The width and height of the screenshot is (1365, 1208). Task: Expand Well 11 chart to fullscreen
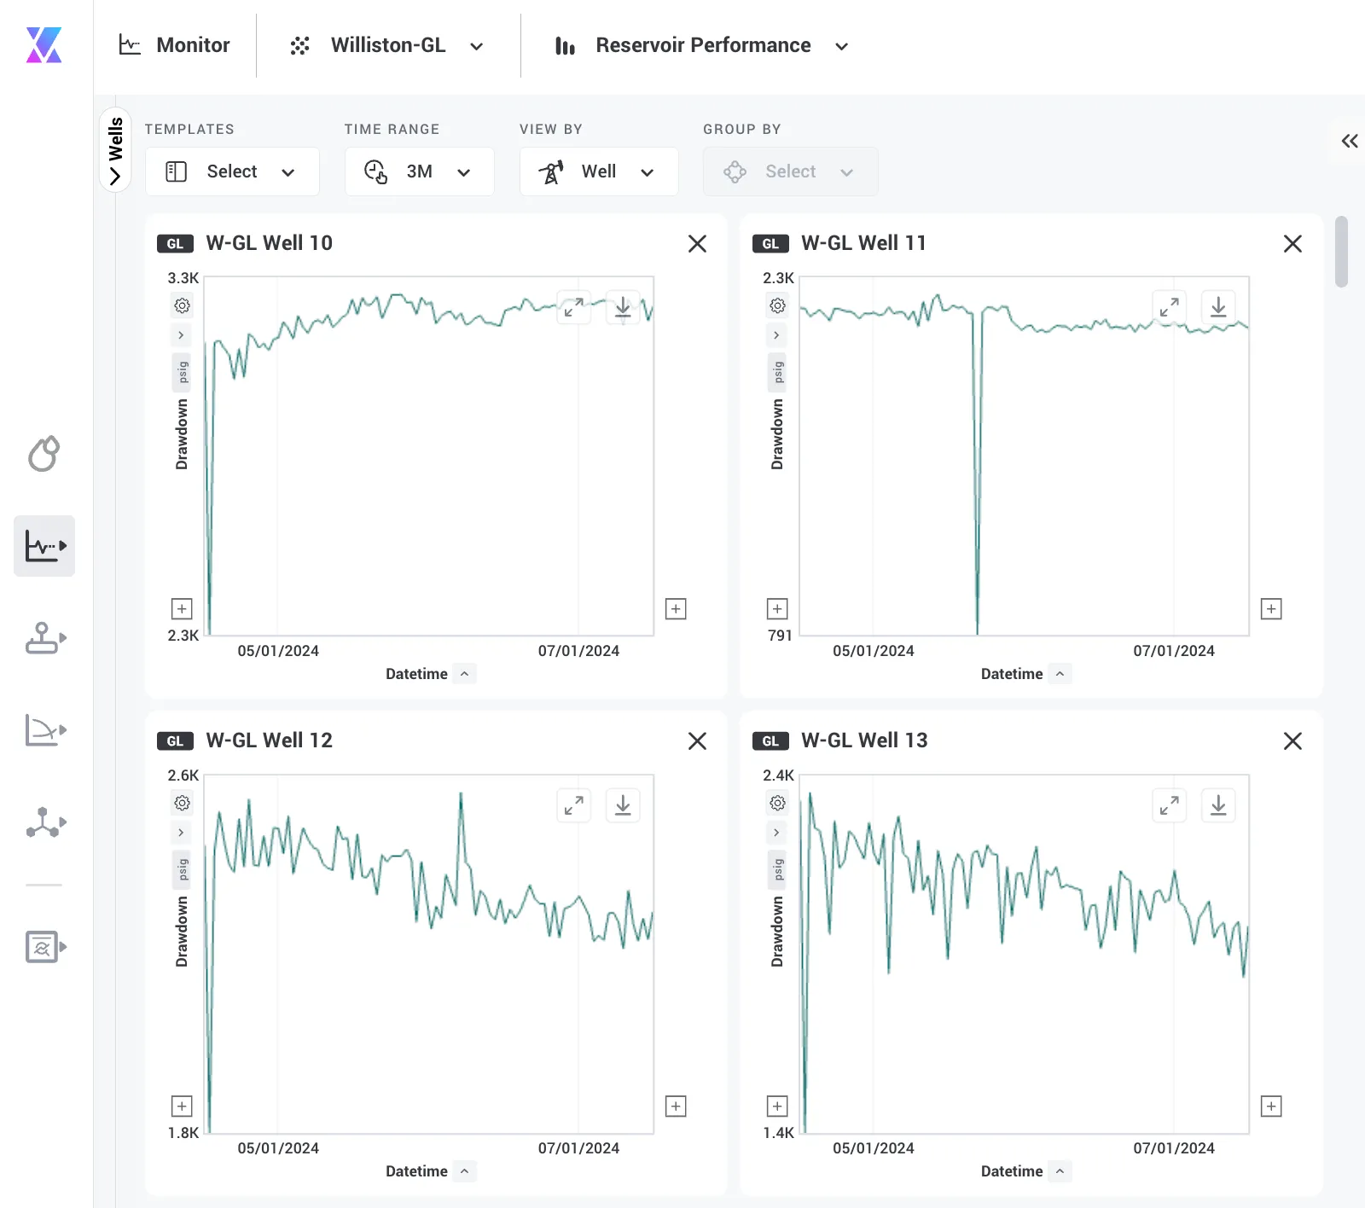[x=1170, y=307]
